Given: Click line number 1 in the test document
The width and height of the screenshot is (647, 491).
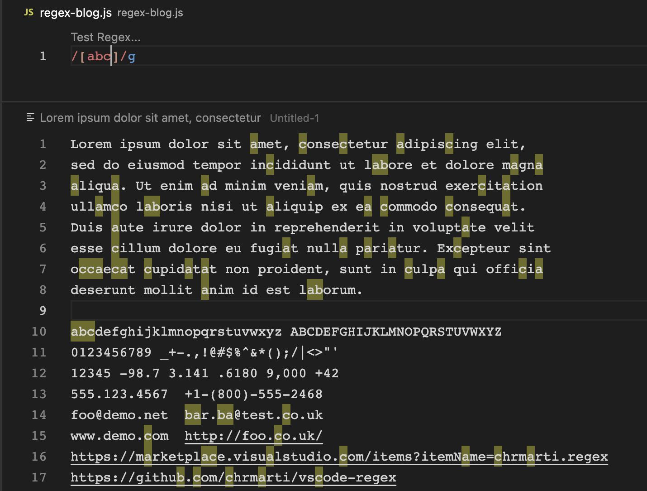Looking at the screenshot, I should click(x=43, y=144).
